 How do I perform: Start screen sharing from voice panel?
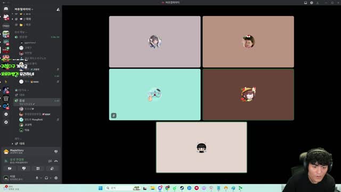coord(23,169)
